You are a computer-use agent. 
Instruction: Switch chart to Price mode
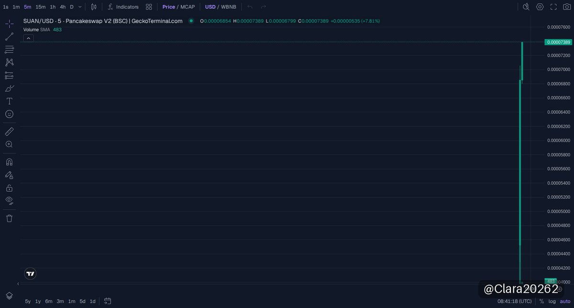point(168,7)
